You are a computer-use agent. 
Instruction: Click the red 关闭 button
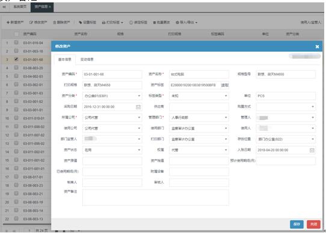tap(313, 224)
